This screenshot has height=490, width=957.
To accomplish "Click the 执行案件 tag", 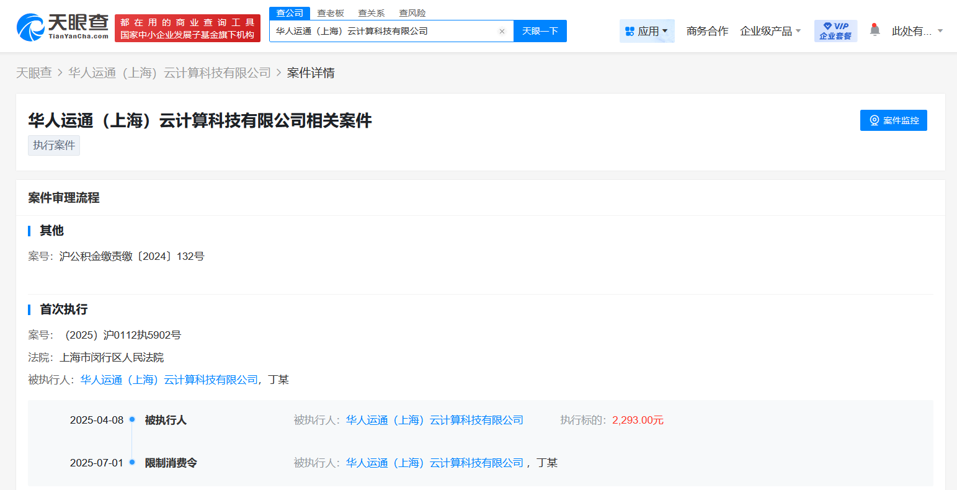I will tap(54, 145).
